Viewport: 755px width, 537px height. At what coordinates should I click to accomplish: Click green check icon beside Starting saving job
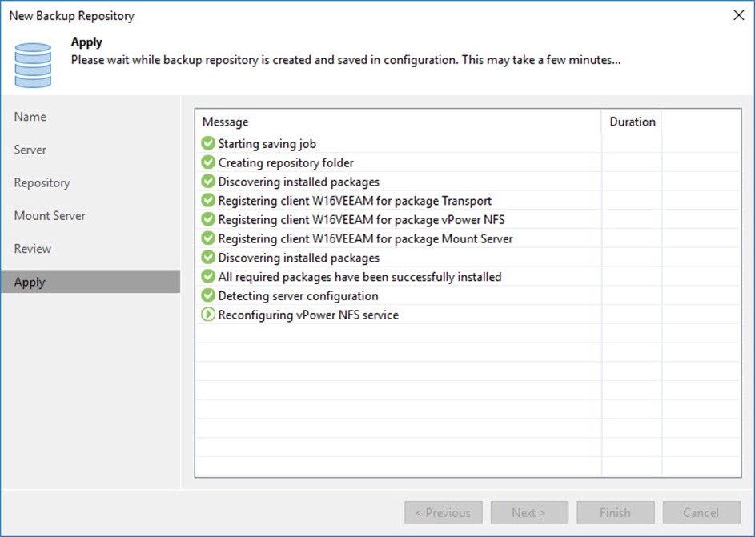click(x=208, y=144)
